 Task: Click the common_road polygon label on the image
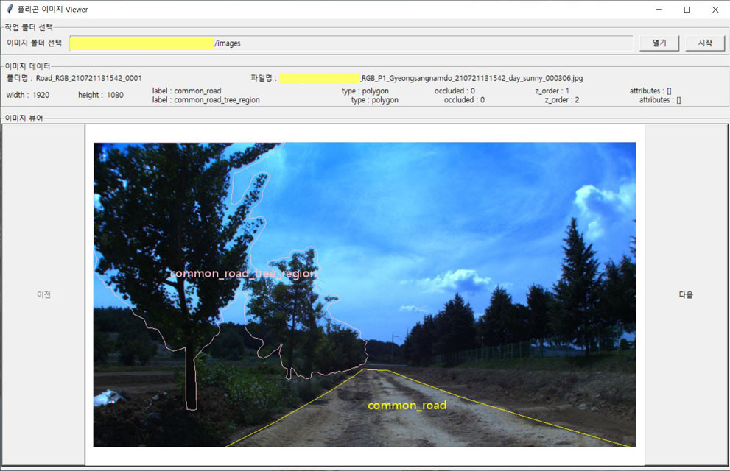tap(407, 405)
